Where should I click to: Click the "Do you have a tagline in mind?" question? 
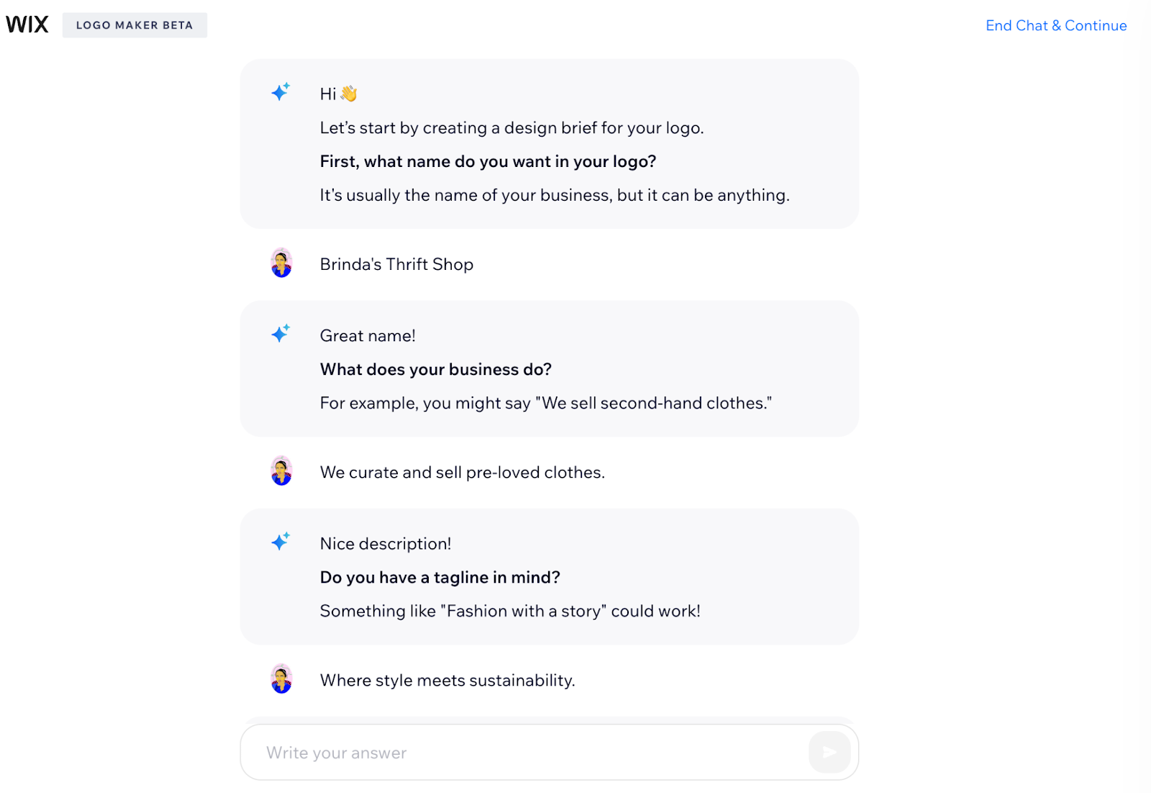(x=440, y=578)
